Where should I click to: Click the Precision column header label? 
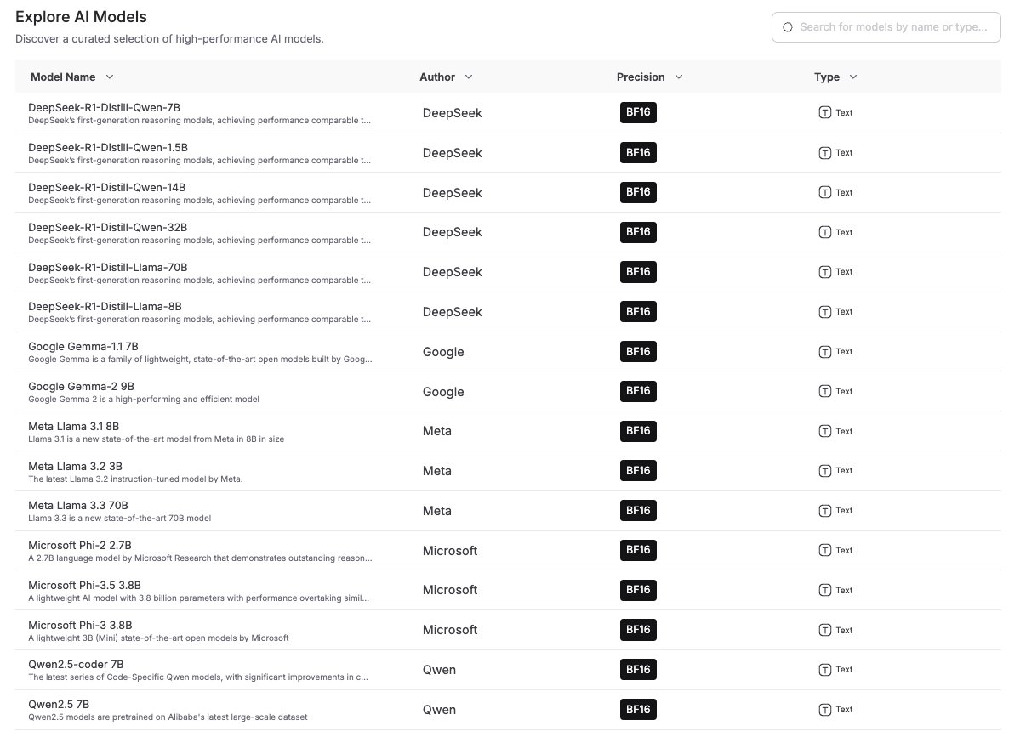[x=641, y=77]
